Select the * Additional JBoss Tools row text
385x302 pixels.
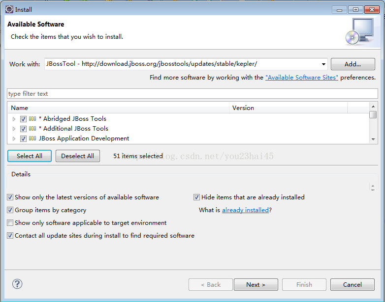74,129
